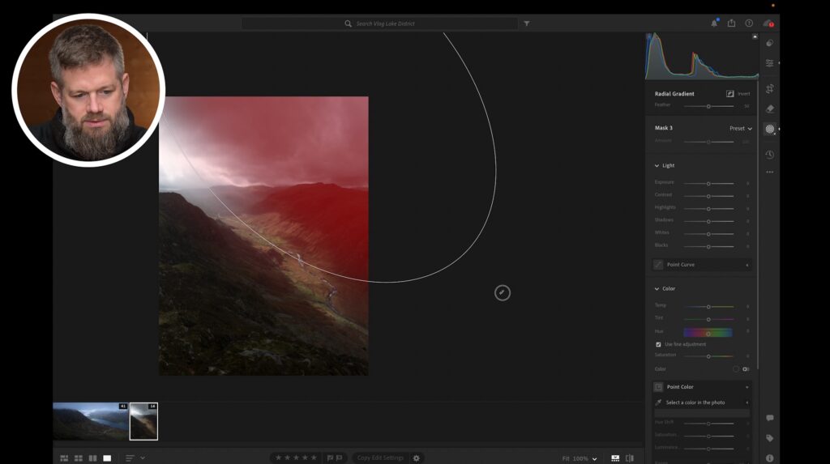Switch to single photo detail view
The height and width of the screenshot is (464, 830).
coord(107,458)
